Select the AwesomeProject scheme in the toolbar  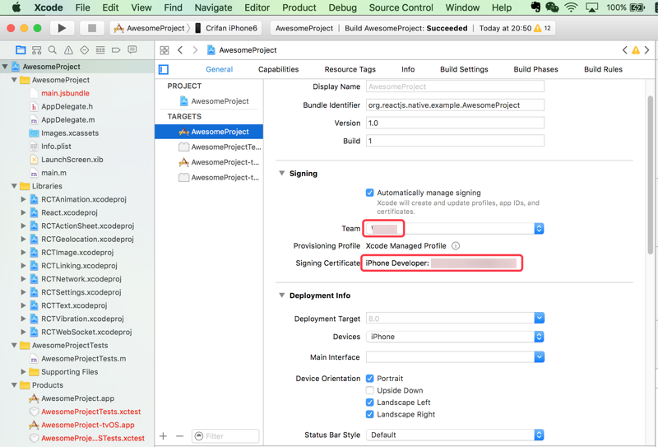[150, 28]
